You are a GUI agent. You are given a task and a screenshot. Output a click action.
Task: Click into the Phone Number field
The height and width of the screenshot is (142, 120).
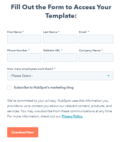24,57
